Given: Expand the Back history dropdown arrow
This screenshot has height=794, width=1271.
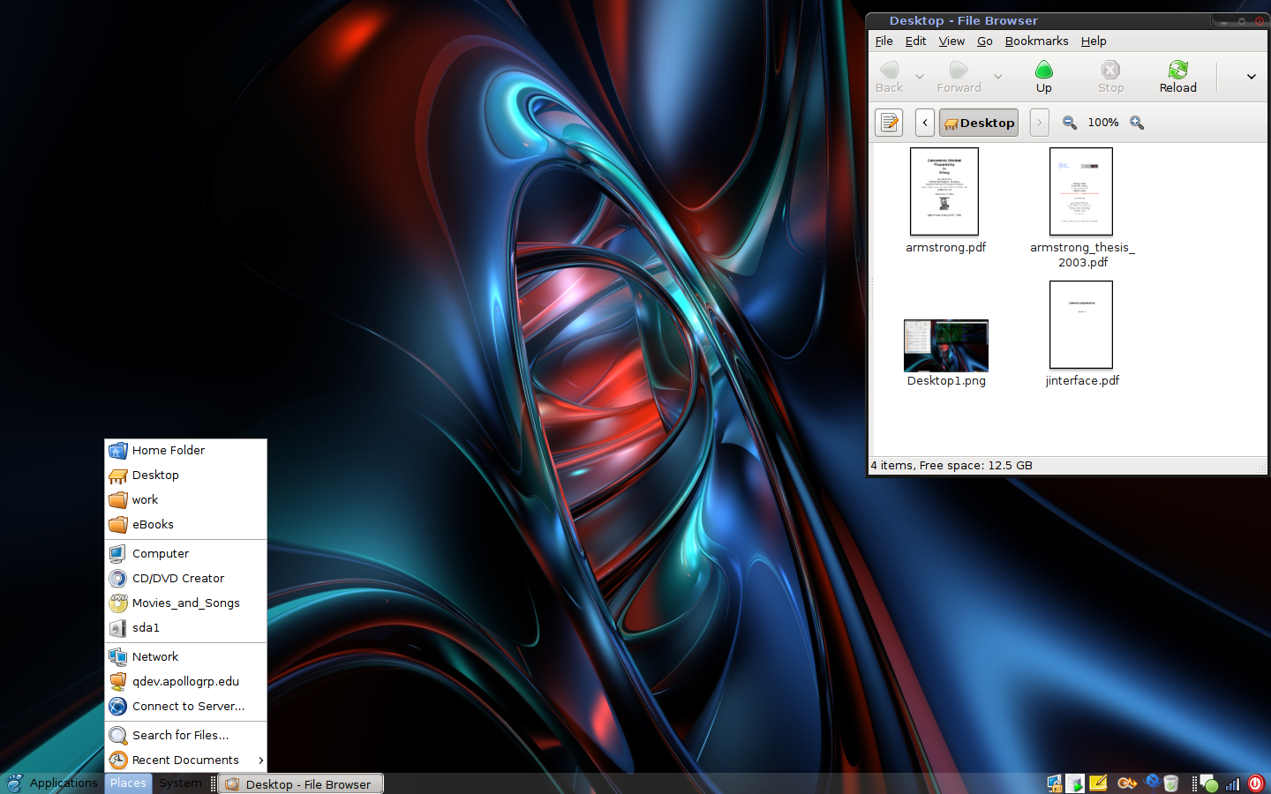Looking at the screenshot, I should (x=920, y=77).
